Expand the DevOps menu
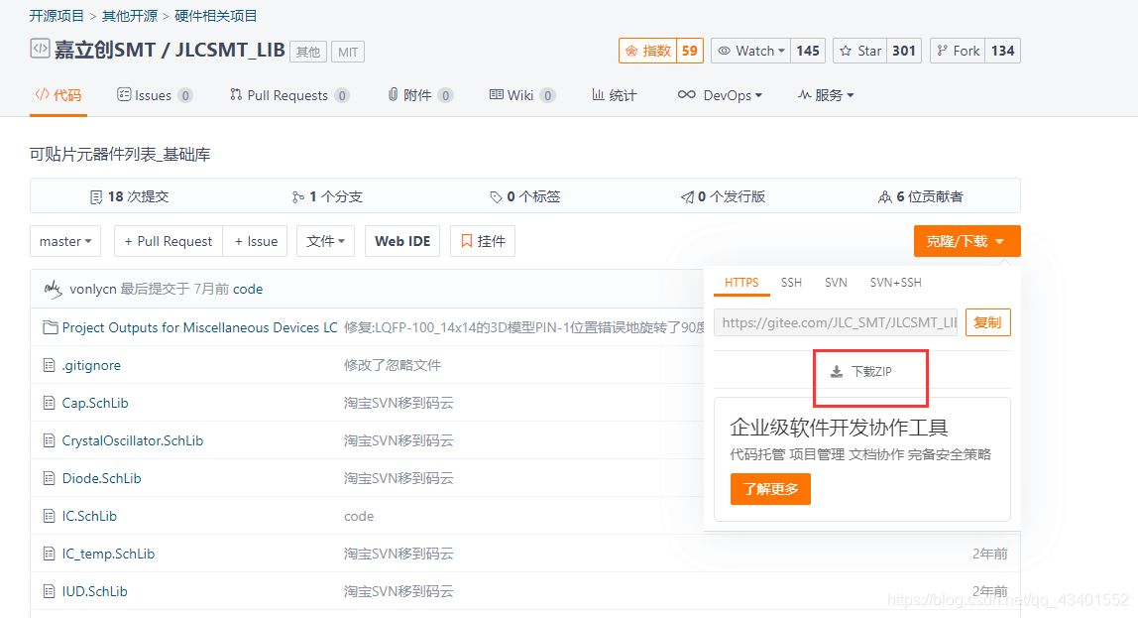The image size is (1138, 618). (720, 95)
